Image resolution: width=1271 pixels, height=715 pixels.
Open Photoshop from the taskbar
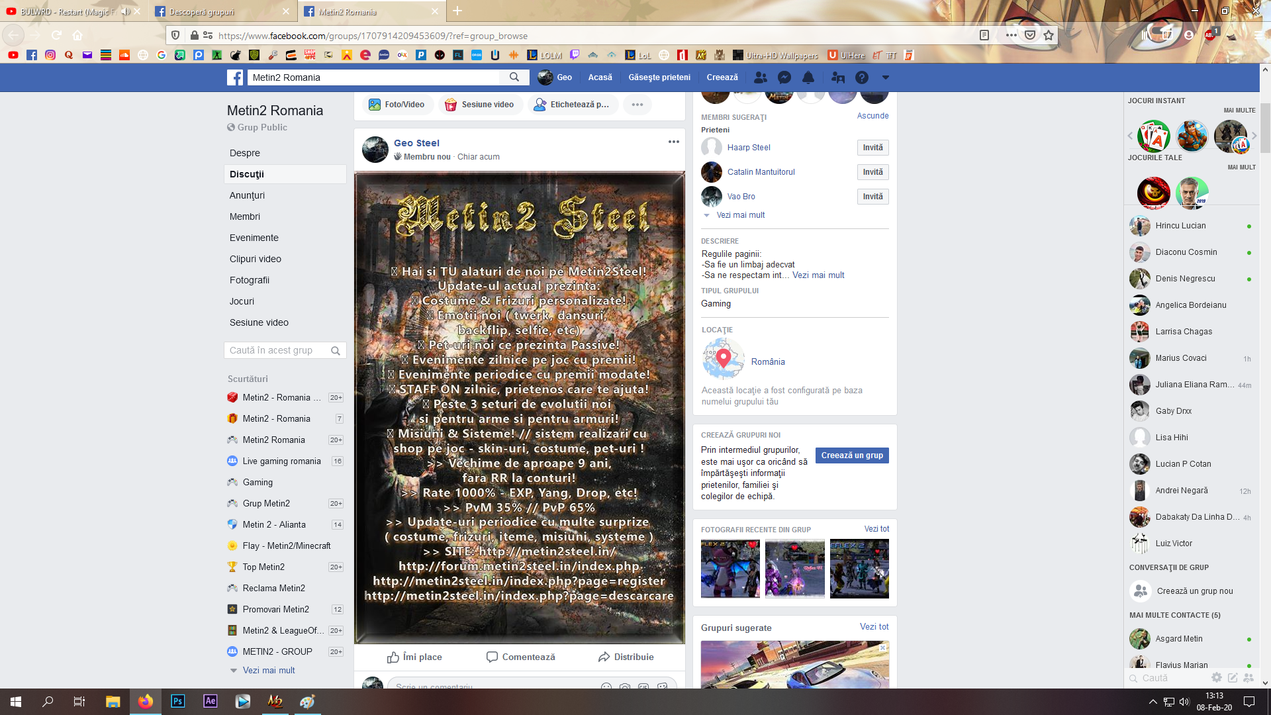[x=177, y=701]
